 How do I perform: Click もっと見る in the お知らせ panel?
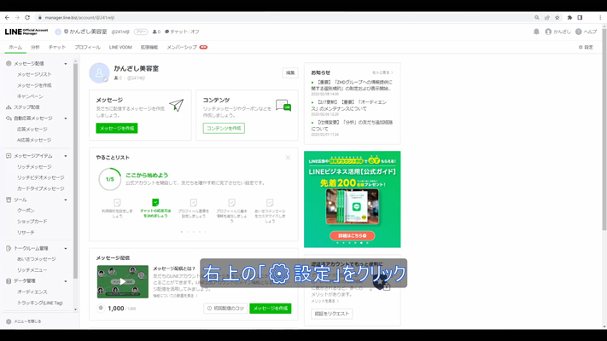pyautogui.click(x=382, y=72)
